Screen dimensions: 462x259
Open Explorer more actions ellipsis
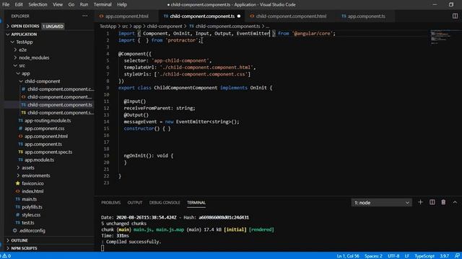pos(85,16)
